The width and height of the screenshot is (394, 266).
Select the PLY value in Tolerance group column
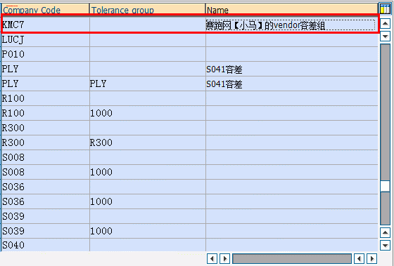tap(148, 84)
